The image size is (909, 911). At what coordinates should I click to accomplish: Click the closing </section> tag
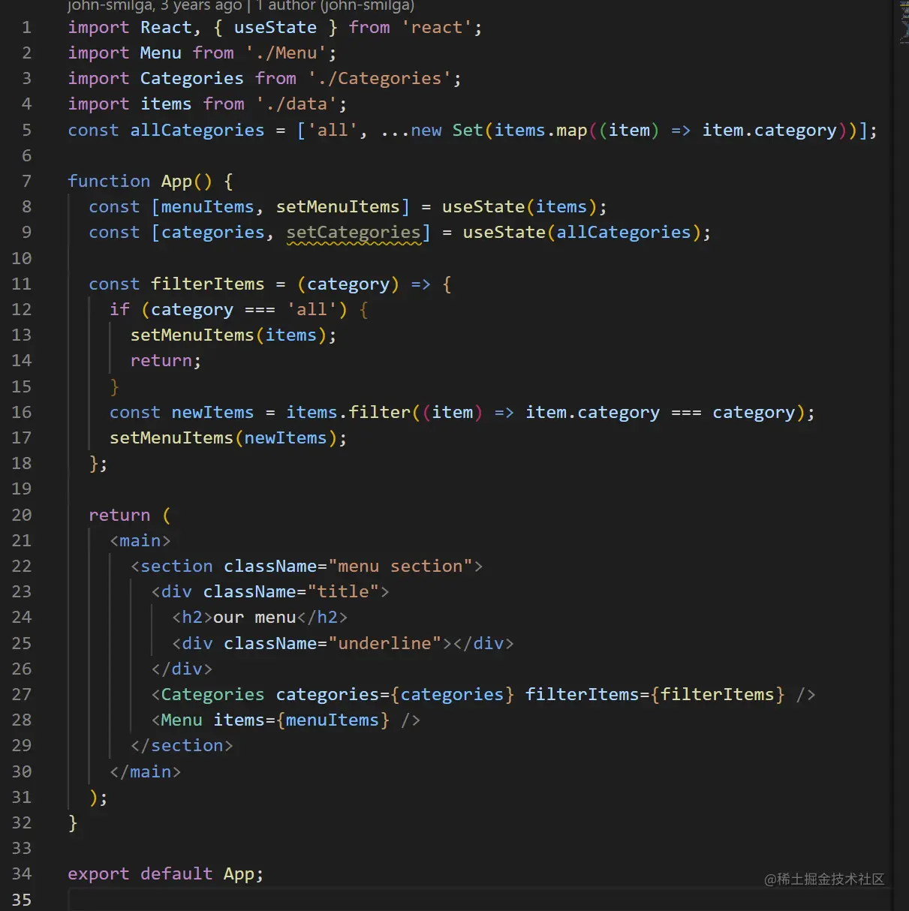(x=182, y=746)
